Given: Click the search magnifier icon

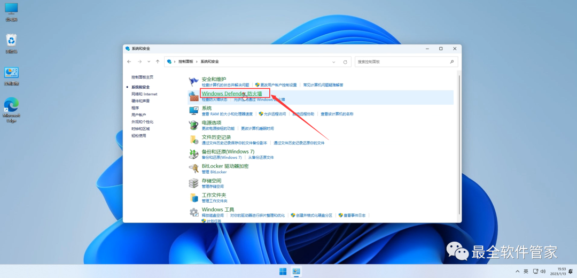Looking at the screenshot, I should point(452,62).
